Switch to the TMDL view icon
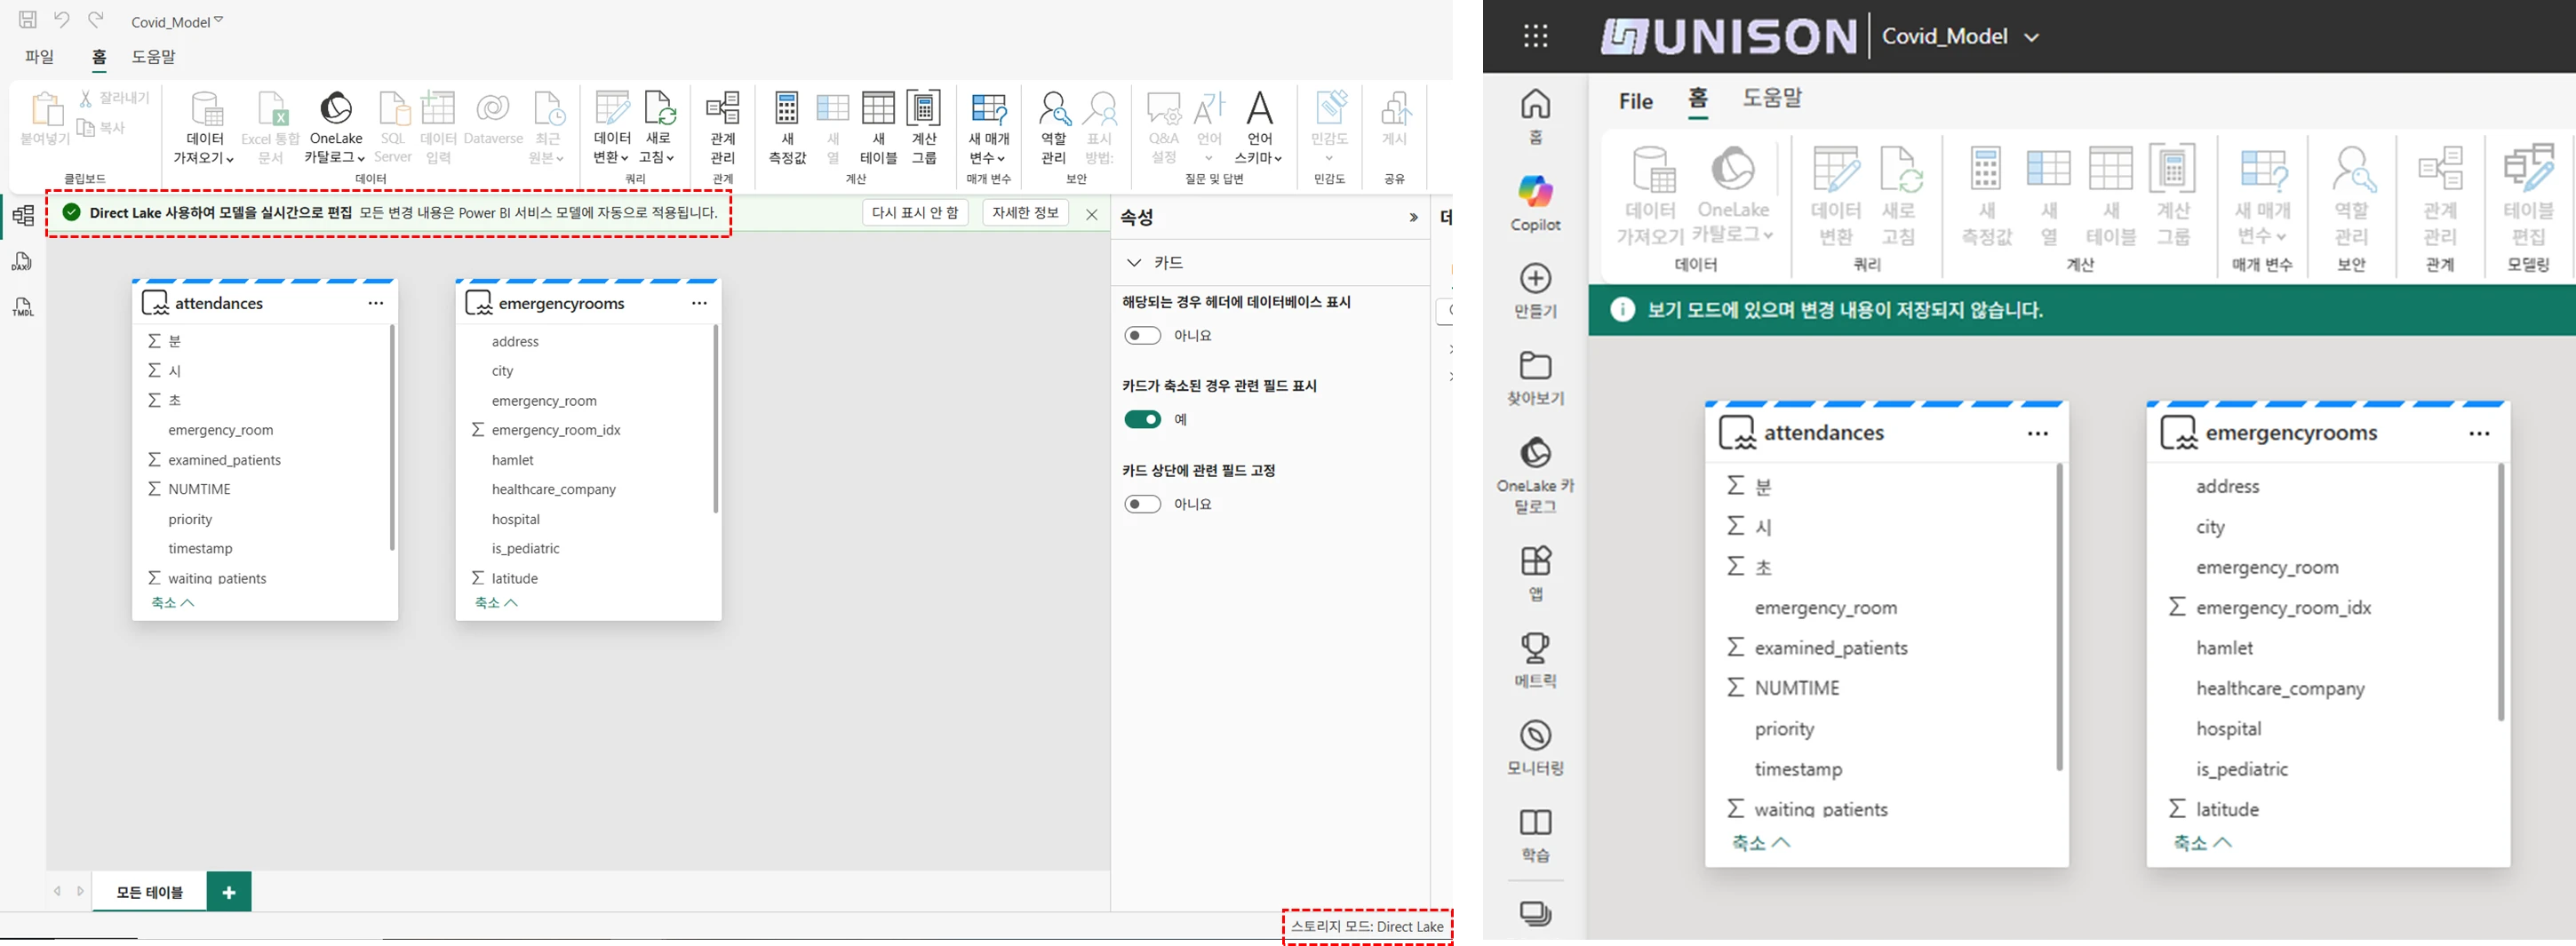This screenshot has height=946, width=2576. [22, 308]
